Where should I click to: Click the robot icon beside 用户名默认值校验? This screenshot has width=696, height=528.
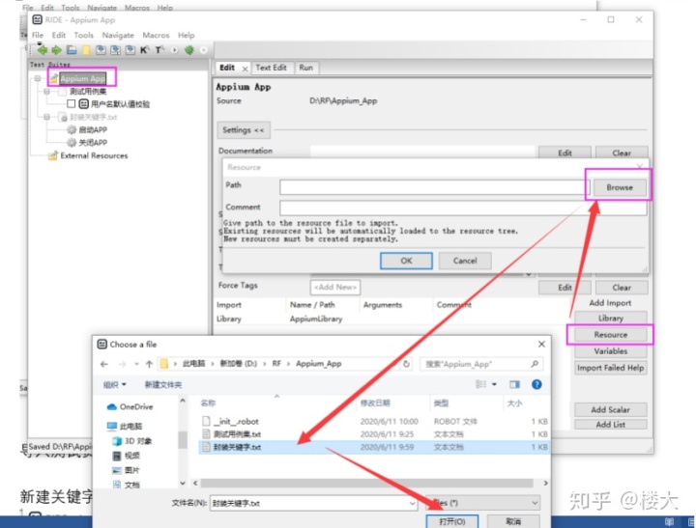point(83,103)
